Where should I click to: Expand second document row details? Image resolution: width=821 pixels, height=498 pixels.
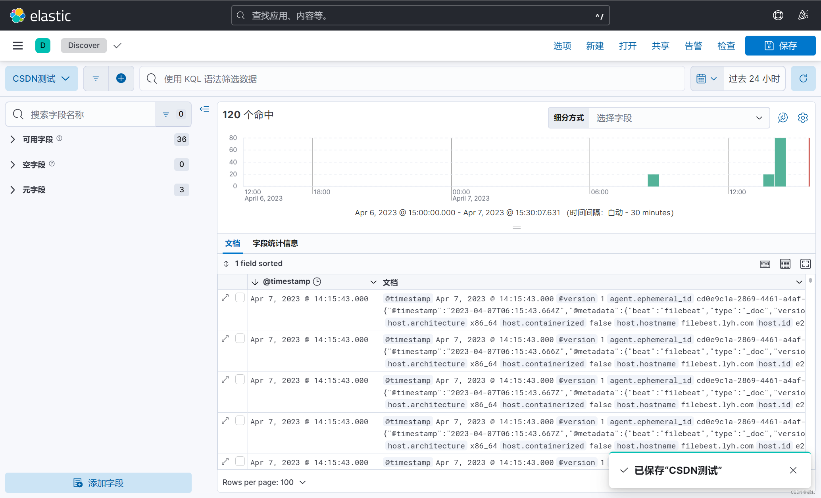click(225, 339)
